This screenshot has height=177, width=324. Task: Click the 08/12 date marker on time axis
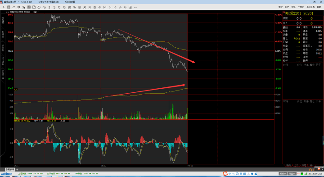(103, 166)
